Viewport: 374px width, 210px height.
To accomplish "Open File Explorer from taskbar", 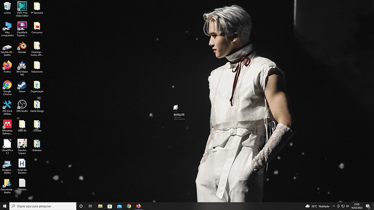I will (x=100, y=206).
